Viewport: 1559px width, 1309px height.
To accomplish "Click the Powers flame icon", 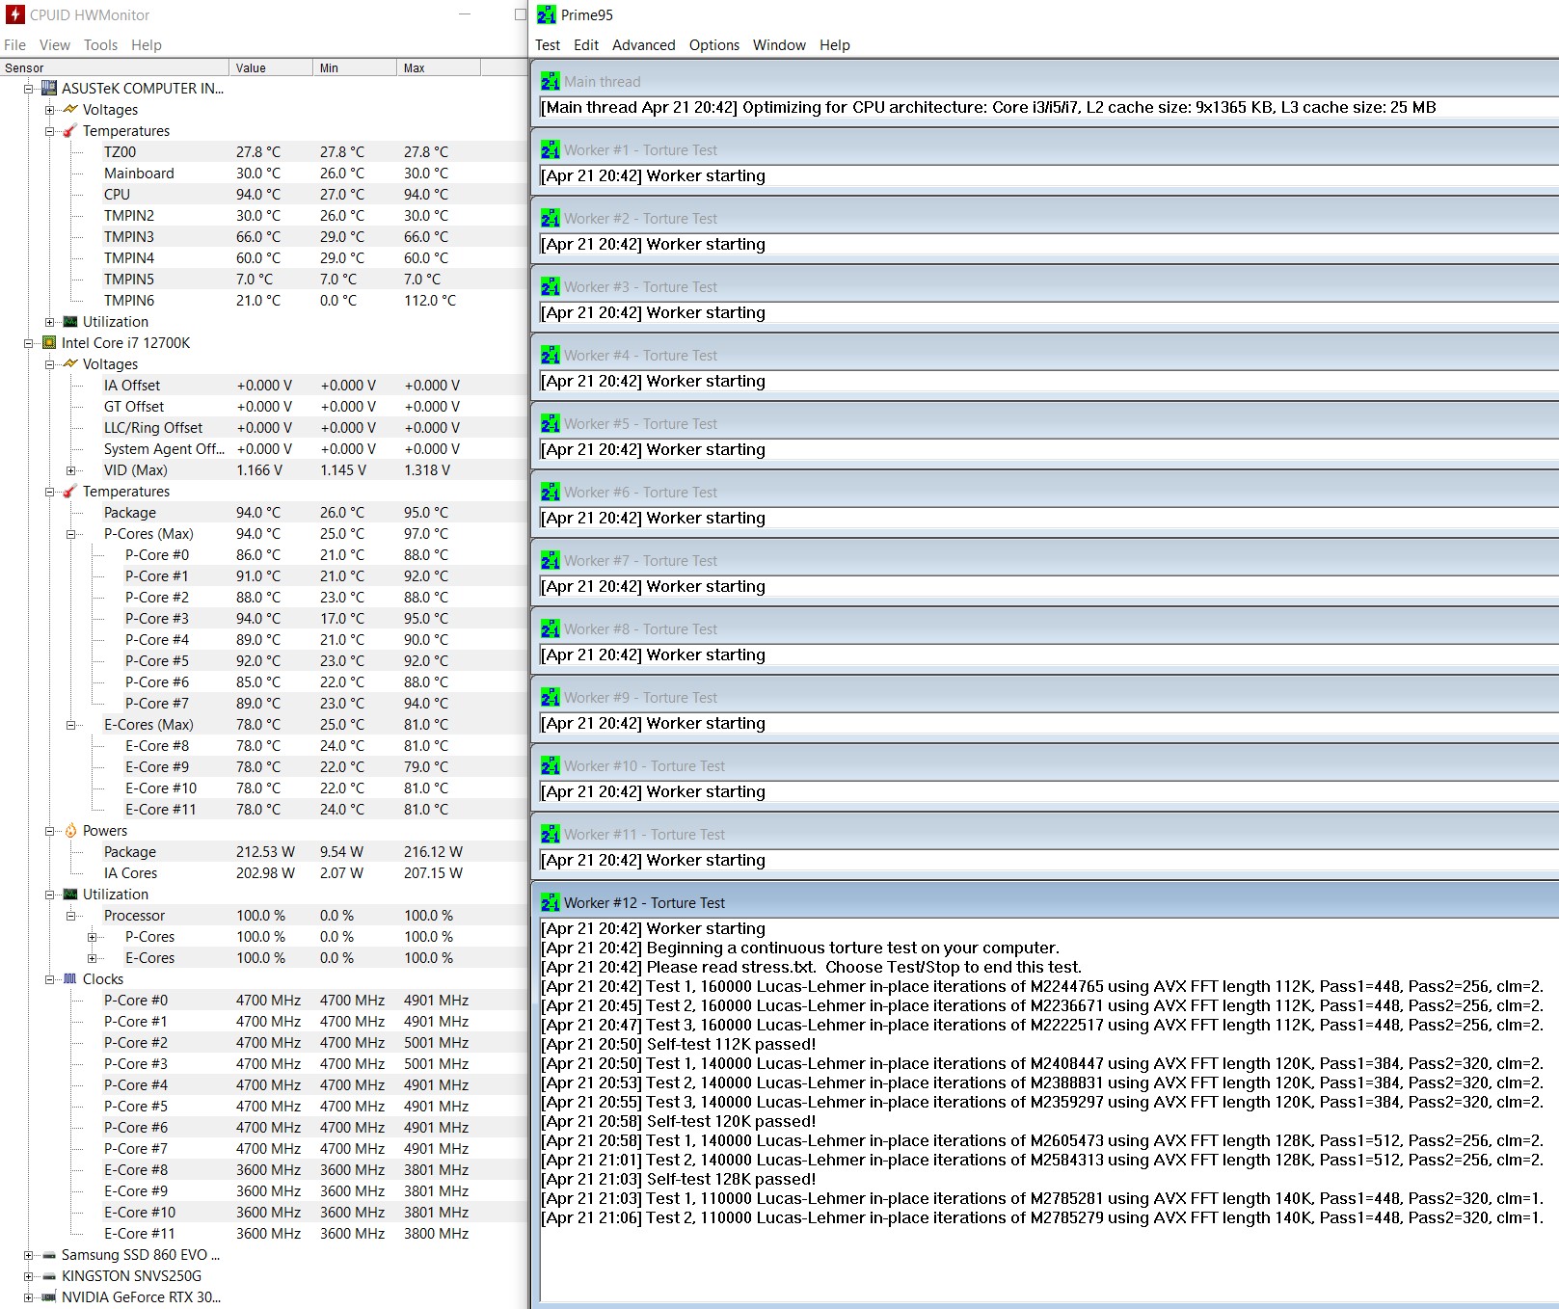I will [x=70, y=831].
